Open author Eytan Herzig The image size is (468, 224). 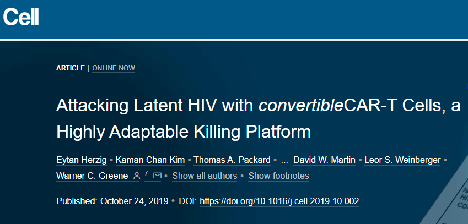tap(82, 160)
